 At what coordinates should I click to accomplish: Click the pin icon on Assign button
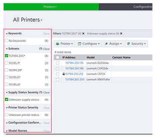(106, 44)
